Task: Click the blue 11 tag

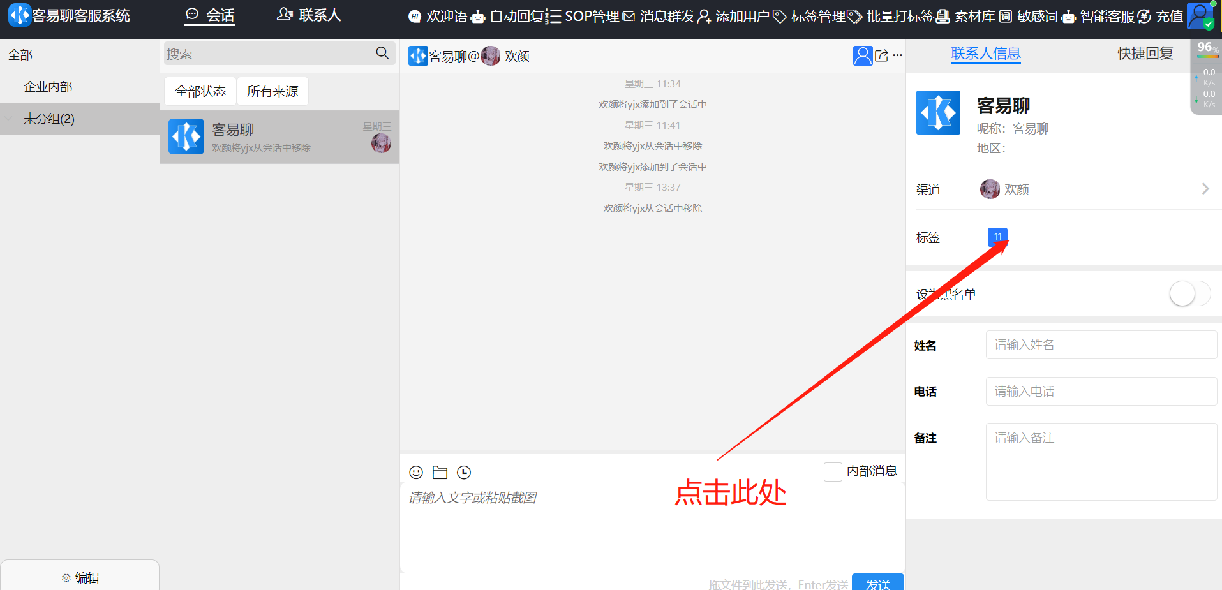Action: 997,237
